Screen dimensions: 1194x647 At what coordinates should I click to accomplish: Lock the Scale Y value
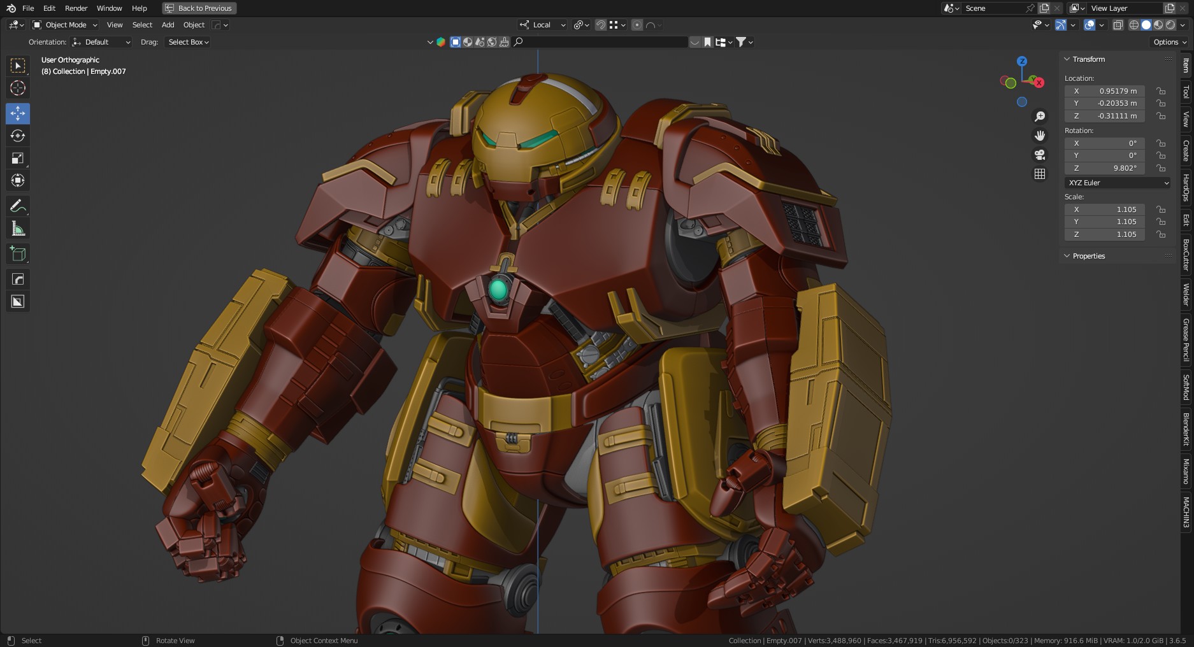(1161, 222)
